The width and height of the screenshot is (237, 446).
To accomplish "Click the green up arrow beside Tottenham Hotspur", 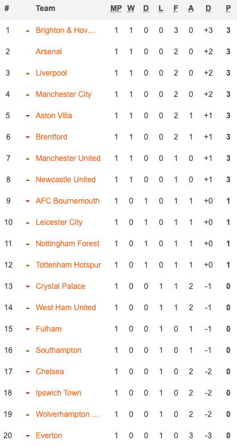I will coord(28,266).
